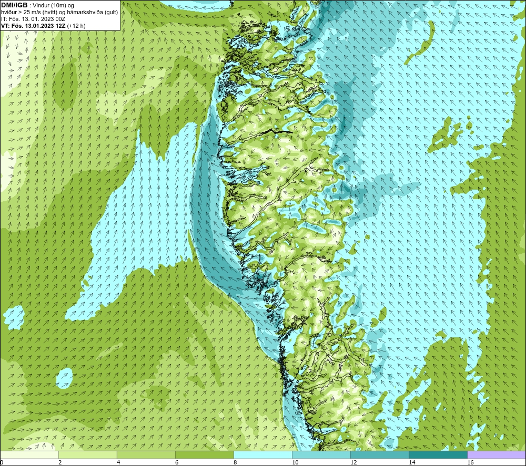Screen dimensions: 526x466
Task: Click the 8–10 m/s light cyan swatch
Action: click(x=263, y=454)
